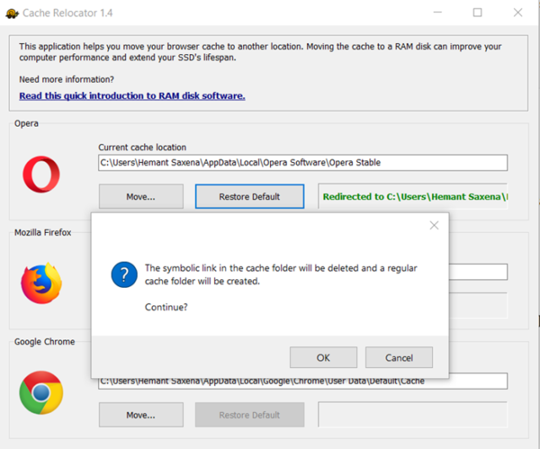540x449 pixels.
Task: Click the greyed Restore Default for Chrome
Action: [x=249, y=414]
